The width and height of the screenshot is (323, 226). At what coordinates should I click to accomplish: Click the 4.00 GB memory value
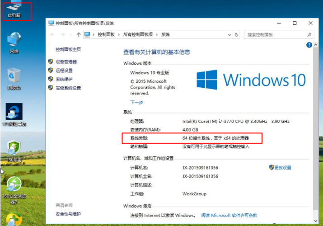tap(190, 130)
